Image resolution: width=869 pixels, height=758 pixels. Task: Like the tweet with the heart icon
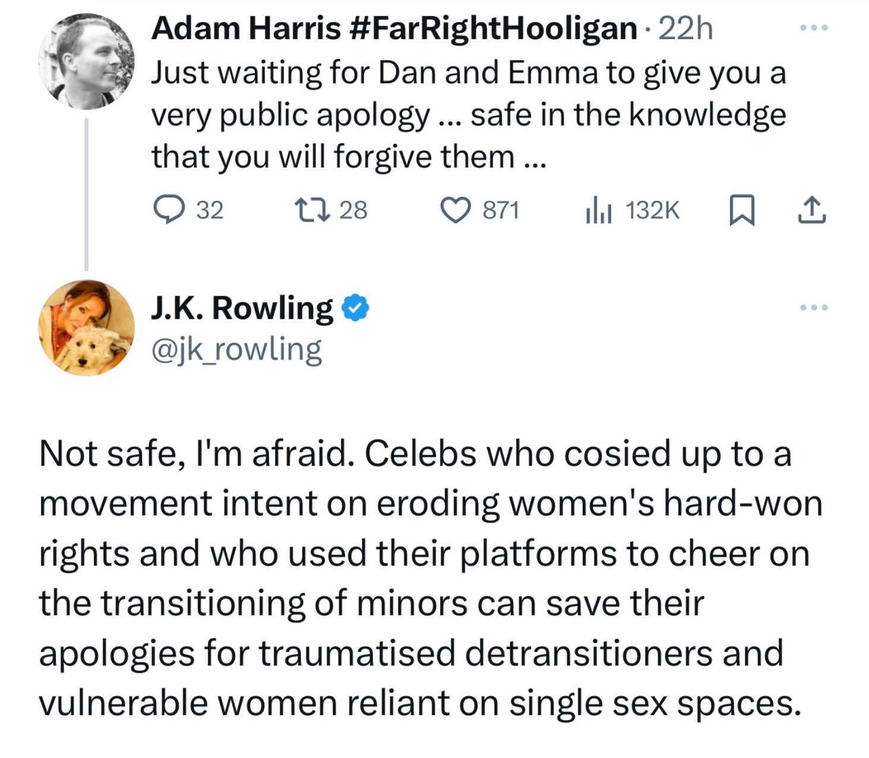455,210
